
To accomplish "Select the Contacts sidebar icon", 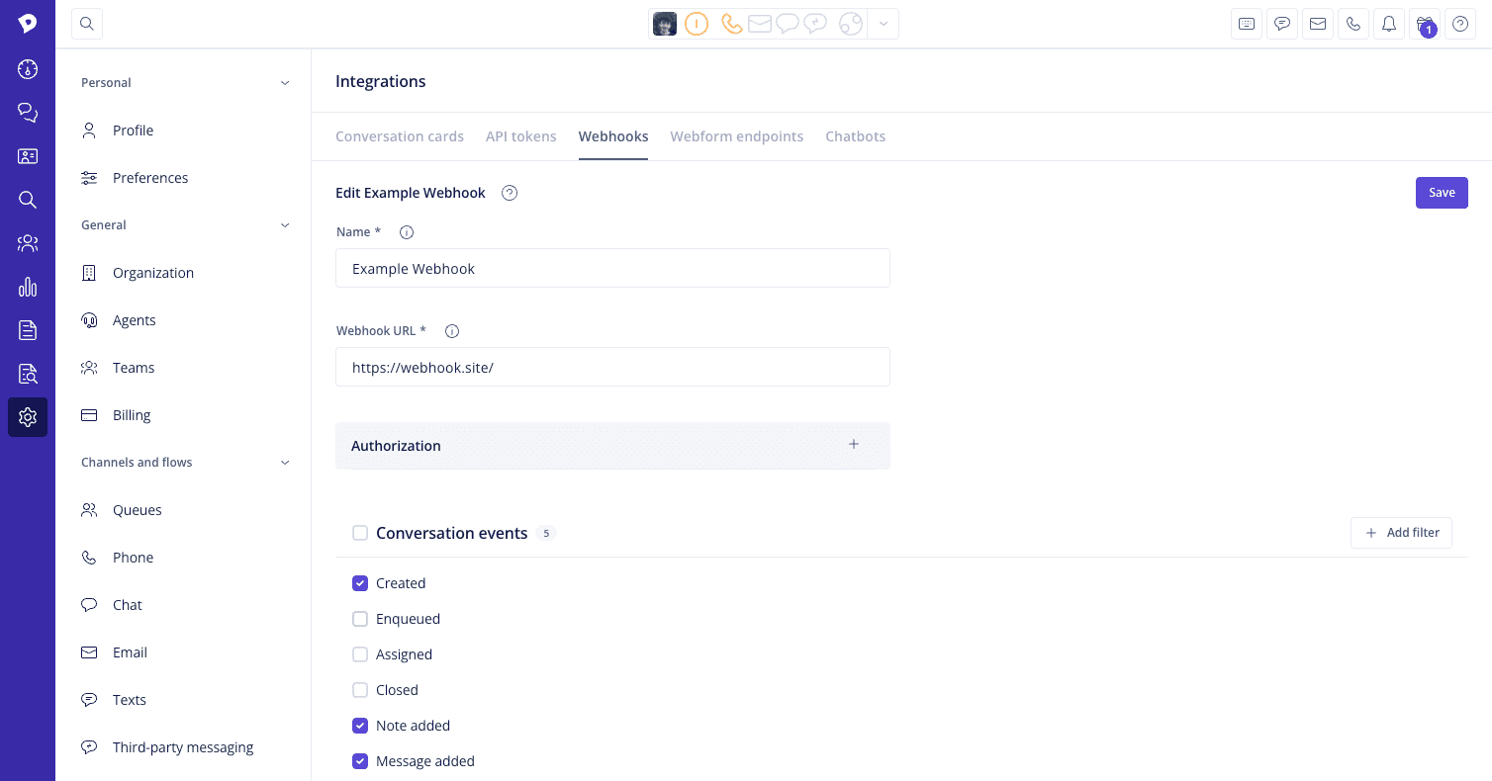I will [28, 155].
